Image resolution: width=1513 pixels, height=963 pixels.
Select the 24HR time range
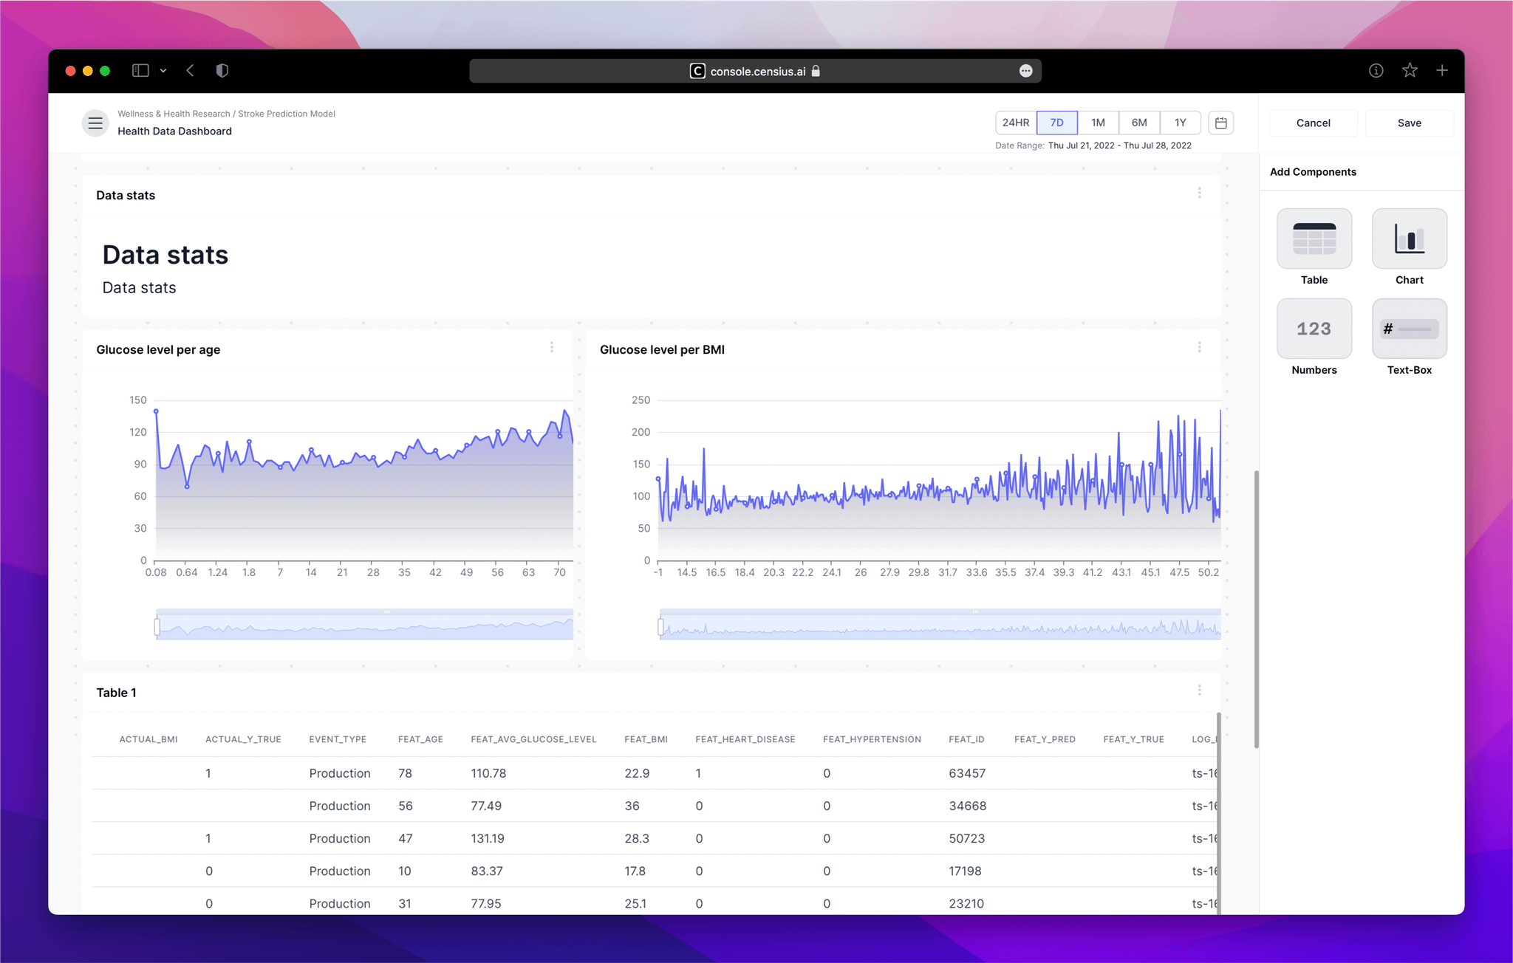[x=1016, y=123]
